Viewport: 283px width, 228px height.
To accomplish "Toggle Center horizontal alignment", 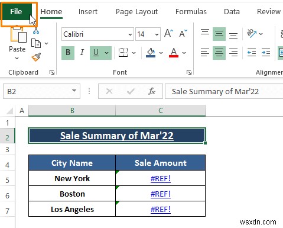I will tap(219, 53).
